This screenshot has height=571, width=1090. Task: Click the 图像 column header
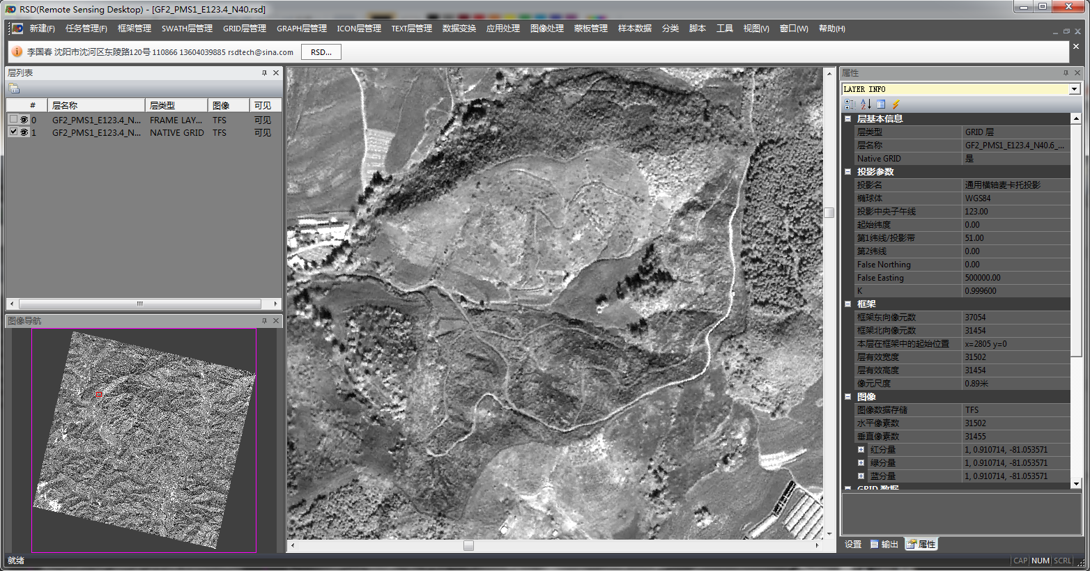coord(229,105)
